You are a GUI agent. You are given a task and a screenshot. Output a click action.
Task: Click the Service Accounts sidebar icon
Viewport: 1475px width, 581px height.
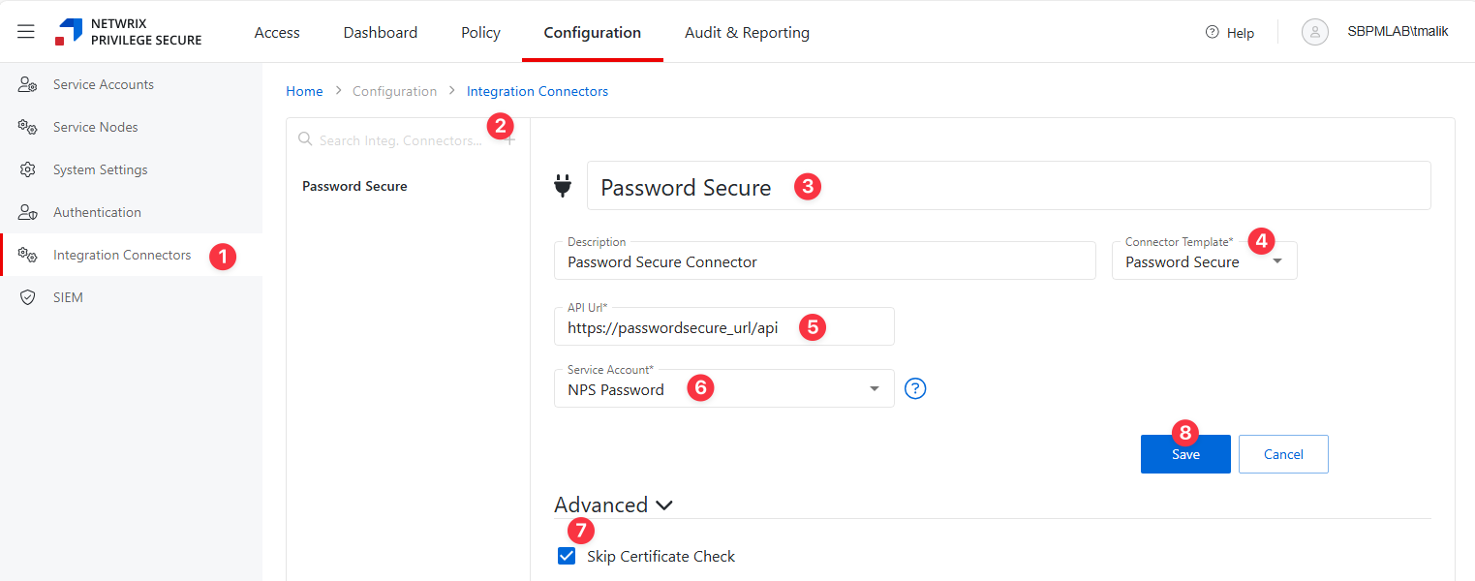point(28,85)
